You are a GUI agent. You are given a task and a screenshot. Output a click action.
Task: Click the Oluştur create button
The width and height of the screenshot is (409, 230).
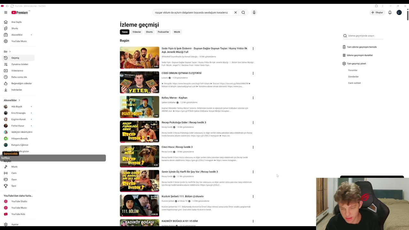377,12
